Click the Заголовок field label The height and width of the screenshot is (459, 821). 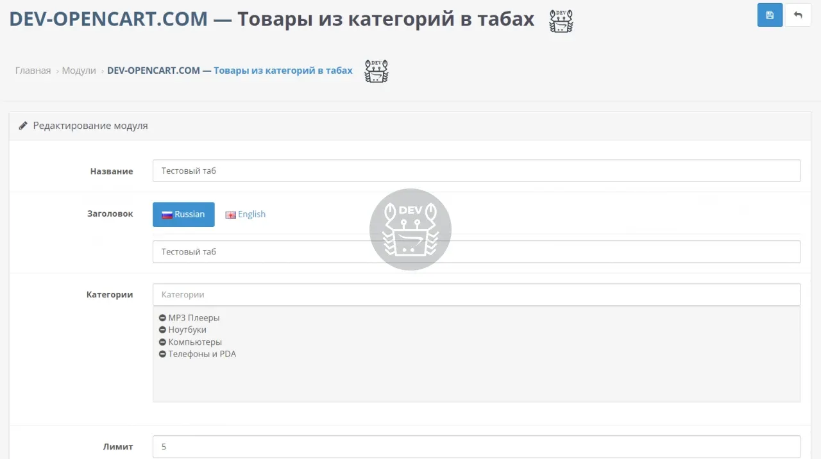point(110,214)
